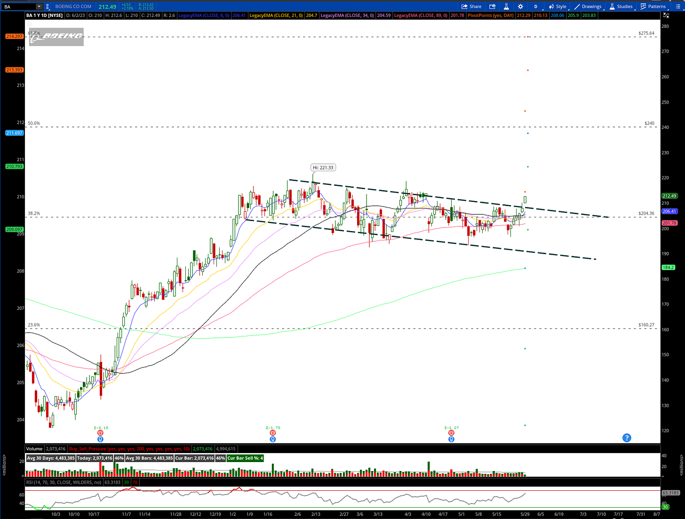Click the 212.49 last price in header
This screenshot has width=685, height=519.
pyautogui.click(x=107, y=7)
